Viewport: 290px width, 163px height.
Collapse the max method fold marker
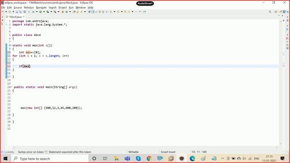tap(11, 45)
